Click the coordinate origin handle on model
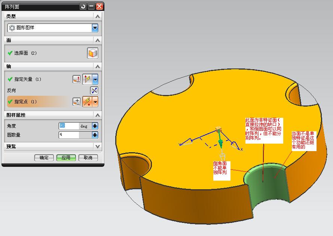Viewport: 333px width, 236px height. [218, 129]
